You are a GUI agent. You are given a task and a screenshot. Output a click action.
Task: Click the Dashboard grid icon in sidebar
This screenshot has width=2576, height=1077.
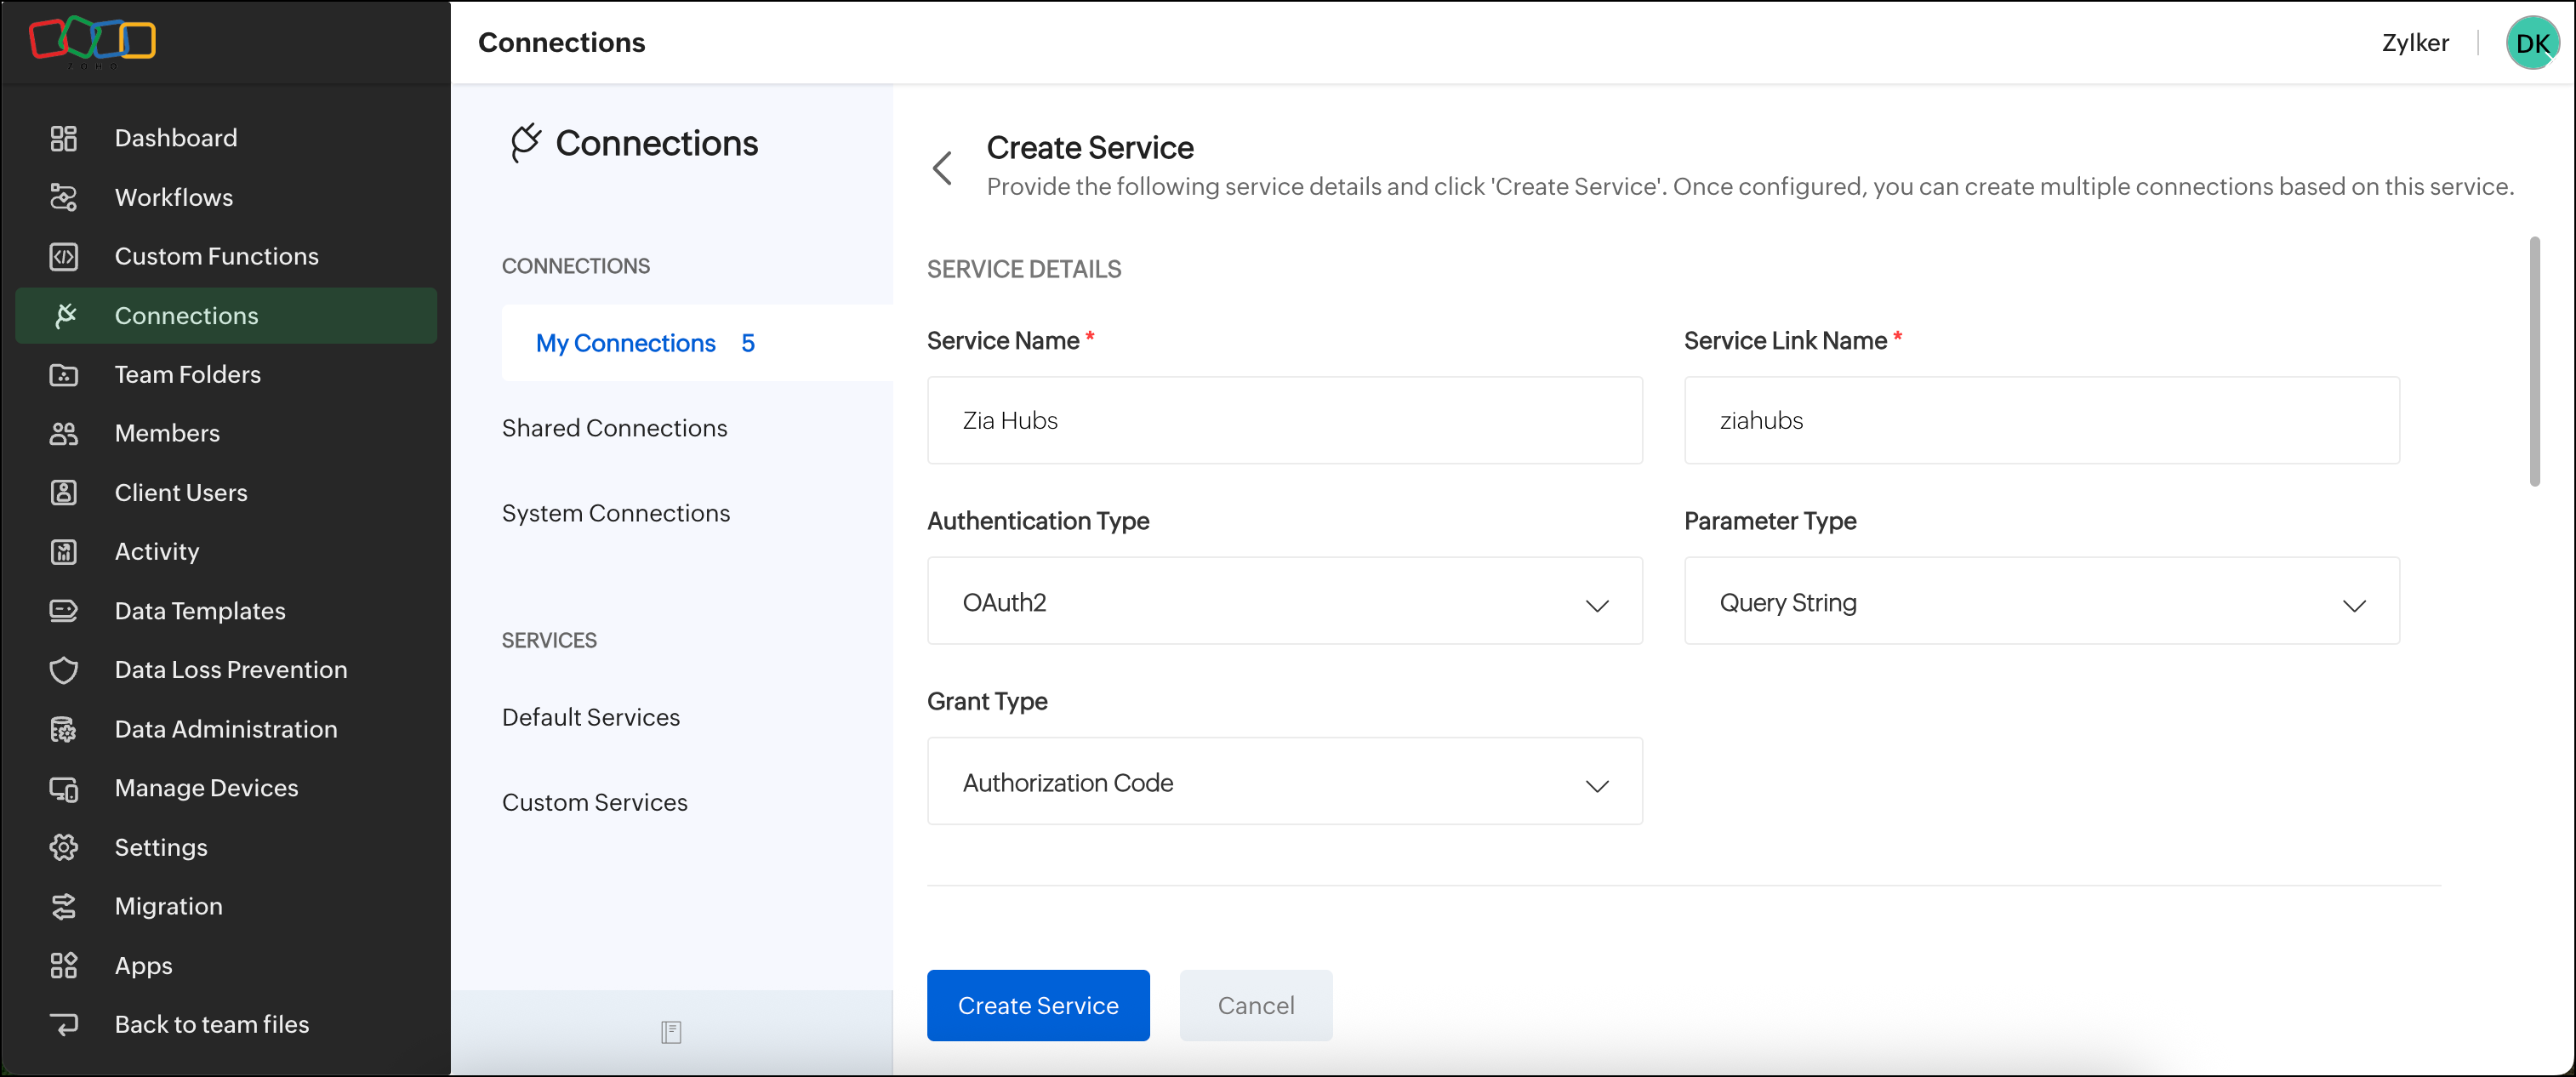click(63, 138)
